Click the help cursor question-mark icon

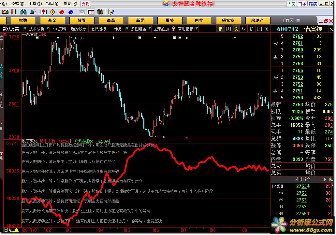(x=111, y=12)
